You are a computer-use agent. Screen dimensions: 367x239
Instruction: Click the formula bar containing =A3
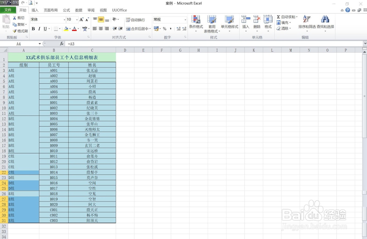pos(214,44)
